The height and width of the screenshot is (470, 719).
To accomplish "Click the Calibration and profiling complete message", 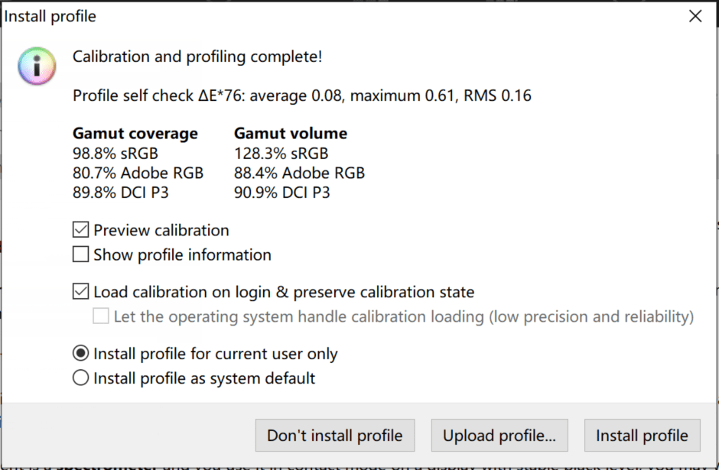I will point(197,57).
